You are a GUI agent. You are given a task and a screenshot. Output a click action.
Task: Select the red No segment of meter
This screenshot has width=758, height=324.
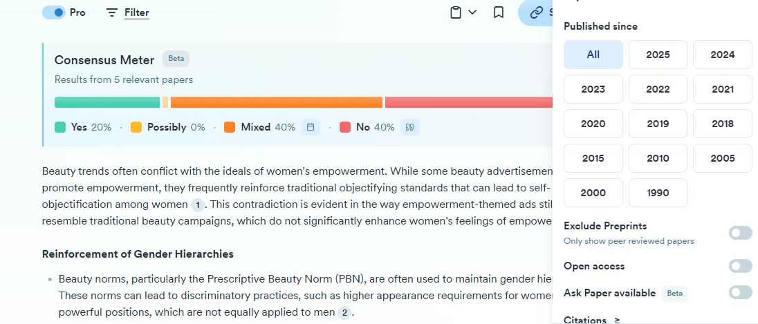[468, 102]
